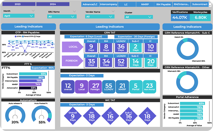Image resolution: width=213 pixels, height=131 pixels.
Task: Click the NMRP vendor category button
Action: (145, 4)
